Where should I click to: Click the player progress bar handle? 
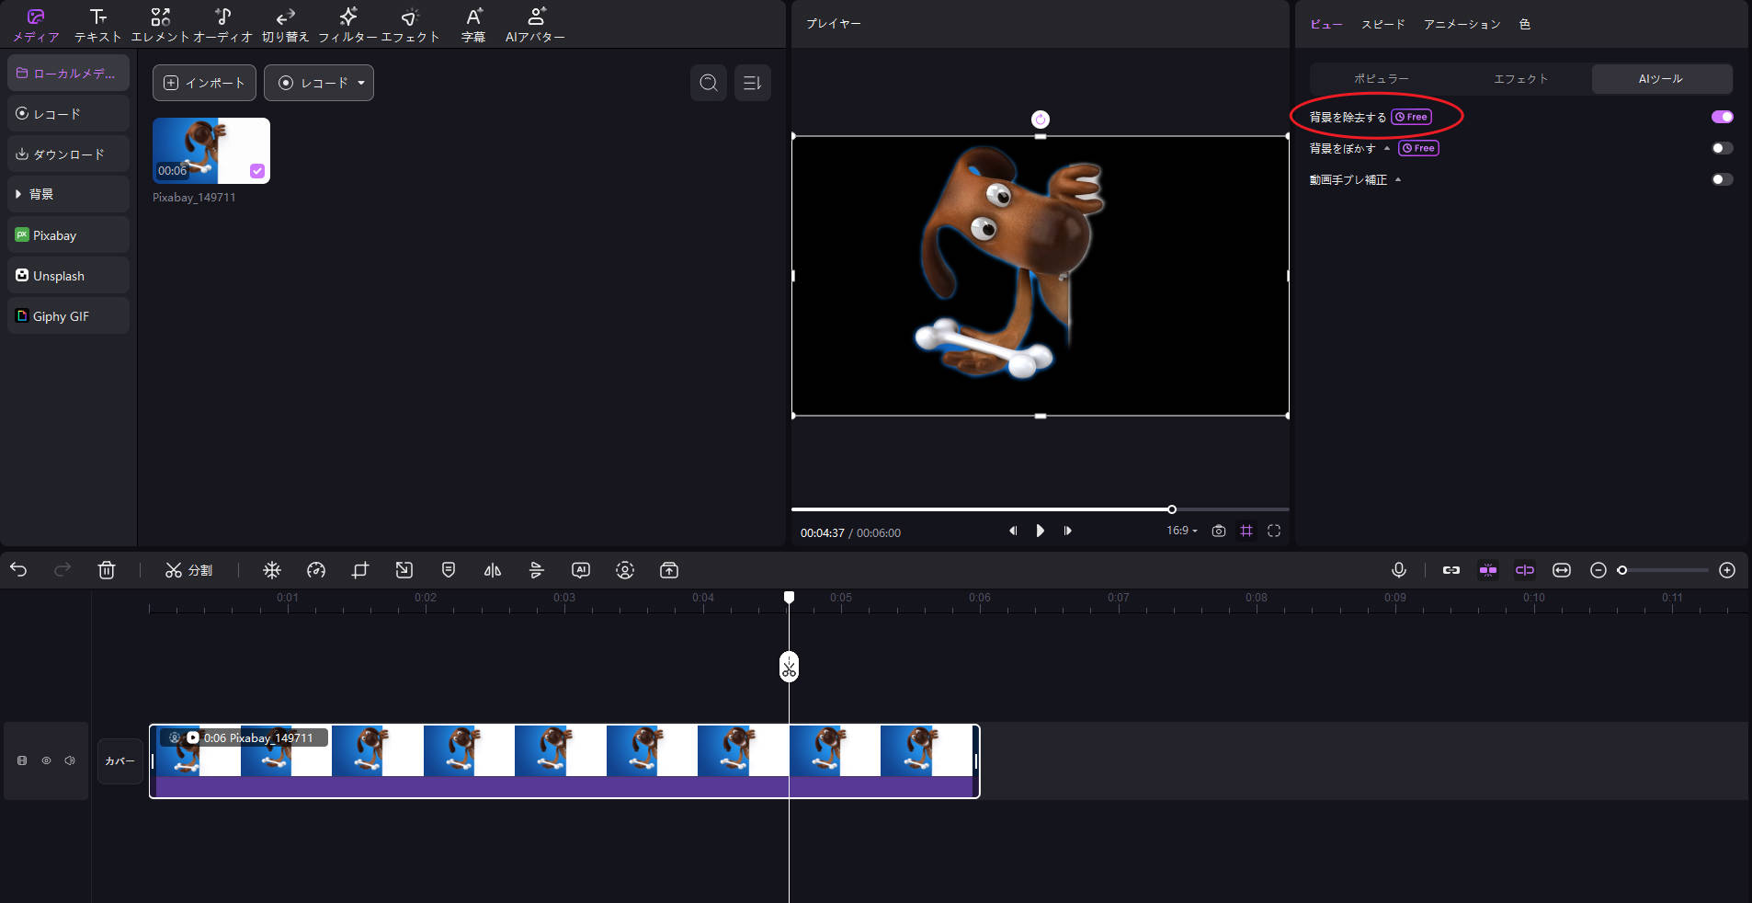point(1172,509)
